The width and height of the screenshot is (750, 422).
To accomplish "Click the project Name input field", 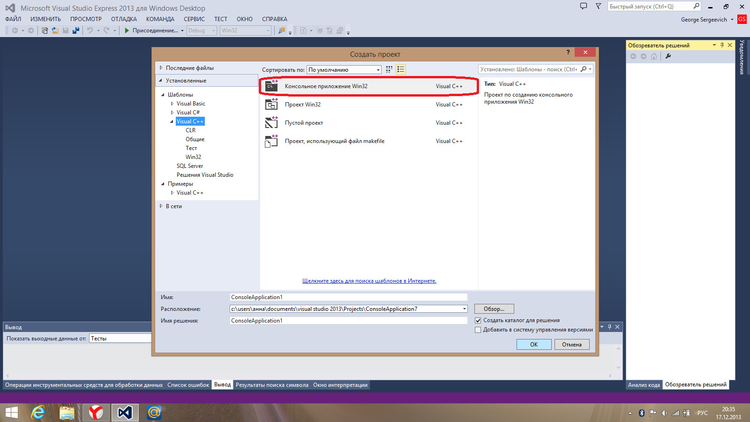I will [348, 297].
